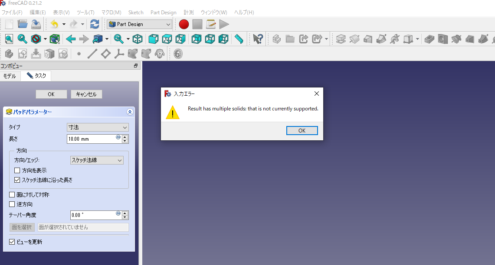Switch to the モデル tab
Viewport: 495px width, 265px height.
point(10,76)
